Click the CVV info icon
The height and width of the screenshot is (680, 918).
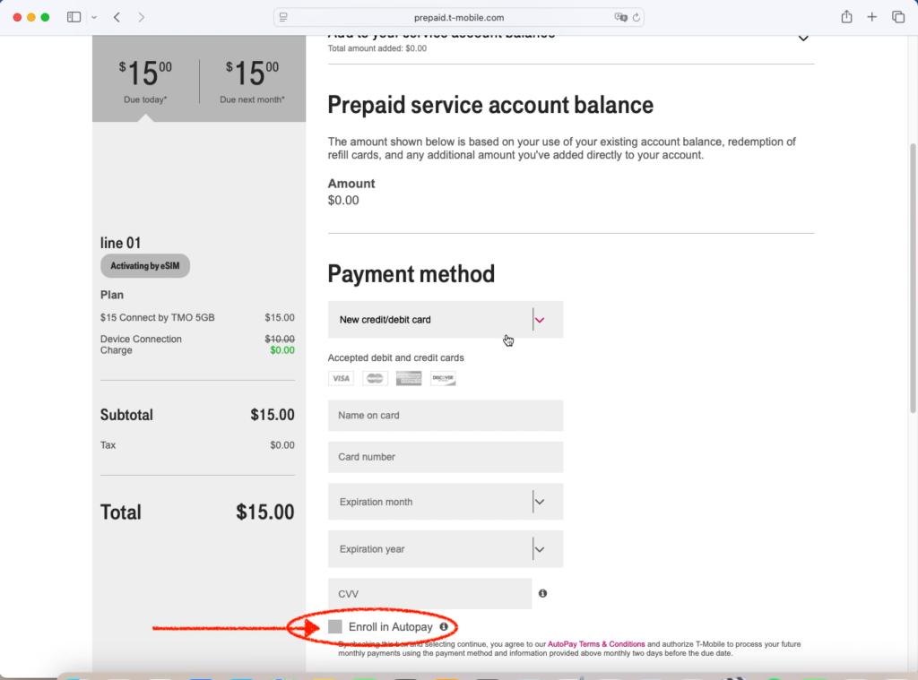542,593
